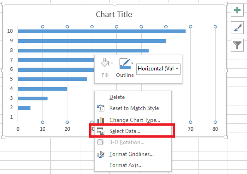This screenshot has width=247, height=174.
Task: Click vertical axis label 1
Action: (12, 117)
